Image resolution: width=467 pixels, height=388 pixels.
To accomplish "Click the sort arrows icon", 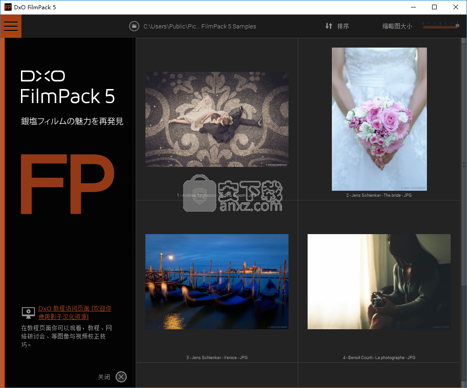I will click(x=329, y=26).
